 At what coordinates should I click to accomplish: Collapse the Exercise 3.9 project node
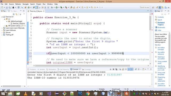coord(2,17)
